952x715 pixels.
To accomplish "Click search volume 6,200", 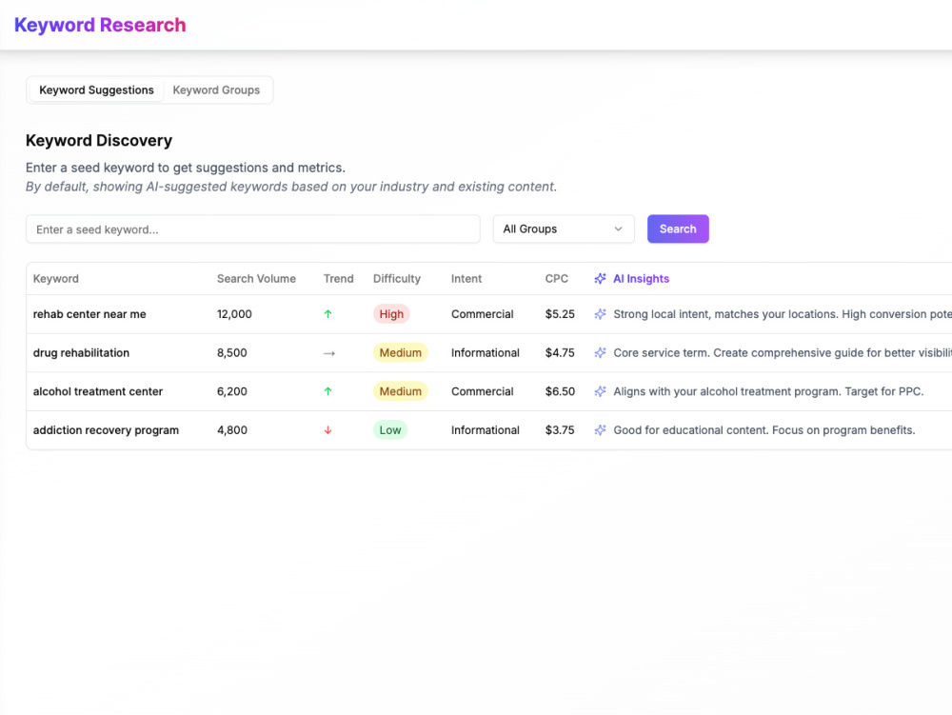I will (x=232, y=391).
